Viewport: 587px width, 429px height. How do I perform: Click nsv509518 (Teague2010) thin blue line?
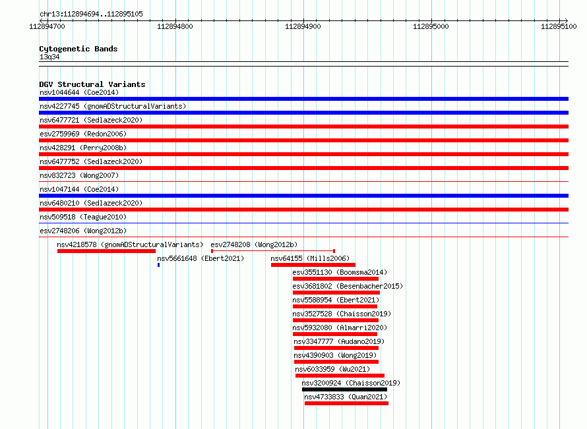[x=303, y=223]
